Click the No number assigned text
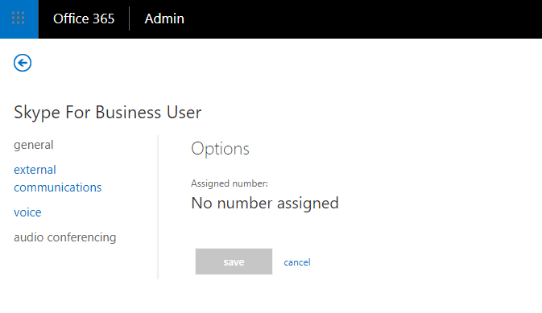 265,203
